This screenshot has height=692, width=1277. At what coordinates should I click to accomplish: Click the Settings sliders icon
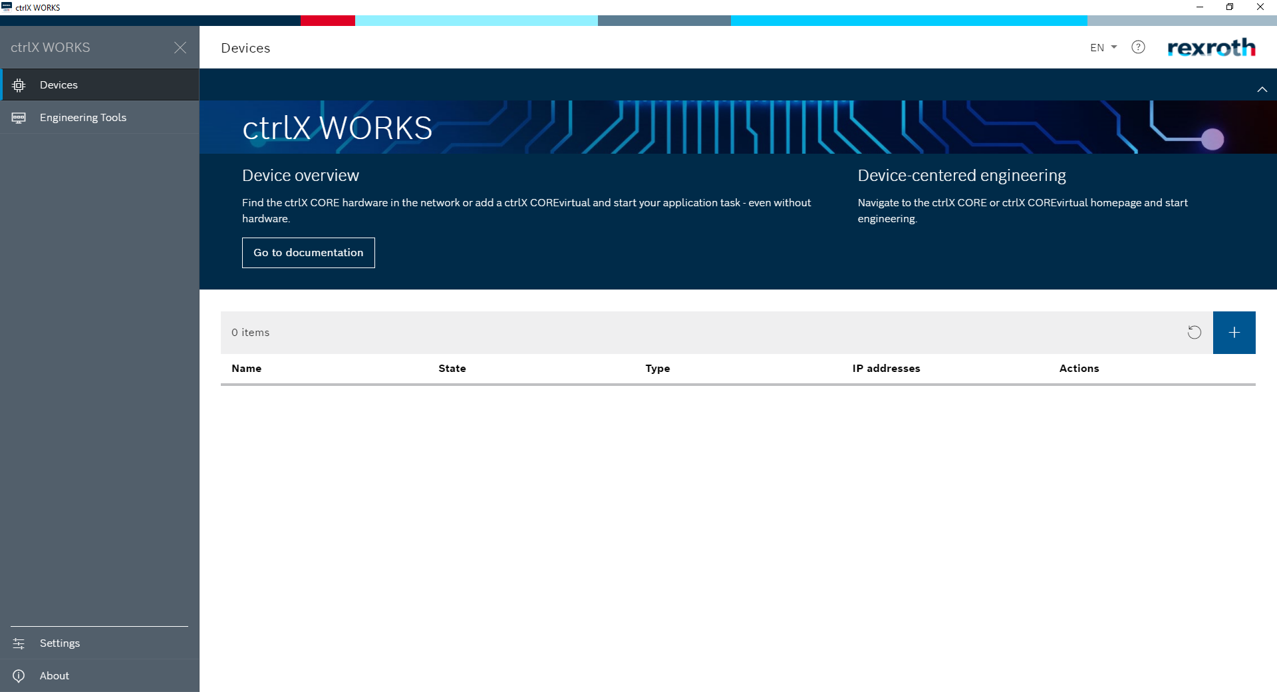click(x=19, y=643)
